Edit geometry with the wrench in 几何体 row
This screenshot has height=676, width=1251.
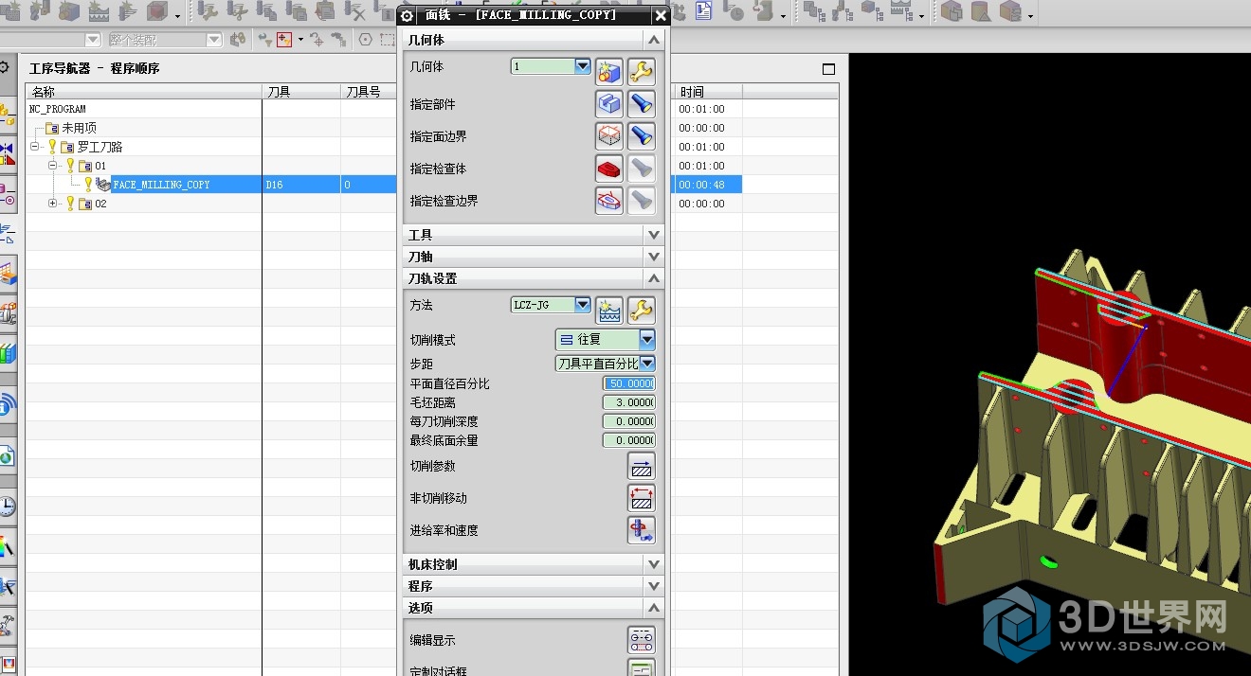click(x=642, y=71)
